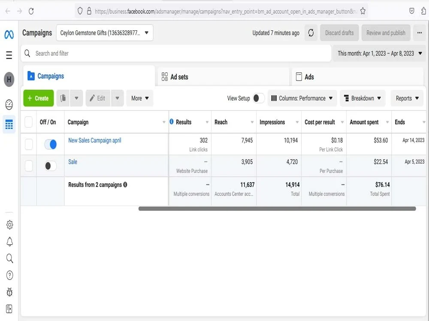Open Cost per result column arrow

[342, 122]
